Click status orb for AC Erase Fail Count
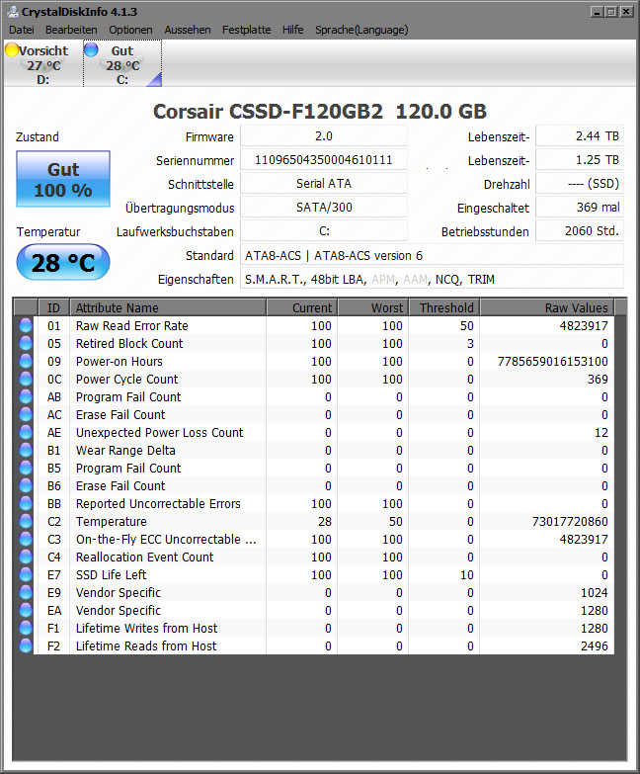Viewport: 640px width, 774px height. coord(26,414)
